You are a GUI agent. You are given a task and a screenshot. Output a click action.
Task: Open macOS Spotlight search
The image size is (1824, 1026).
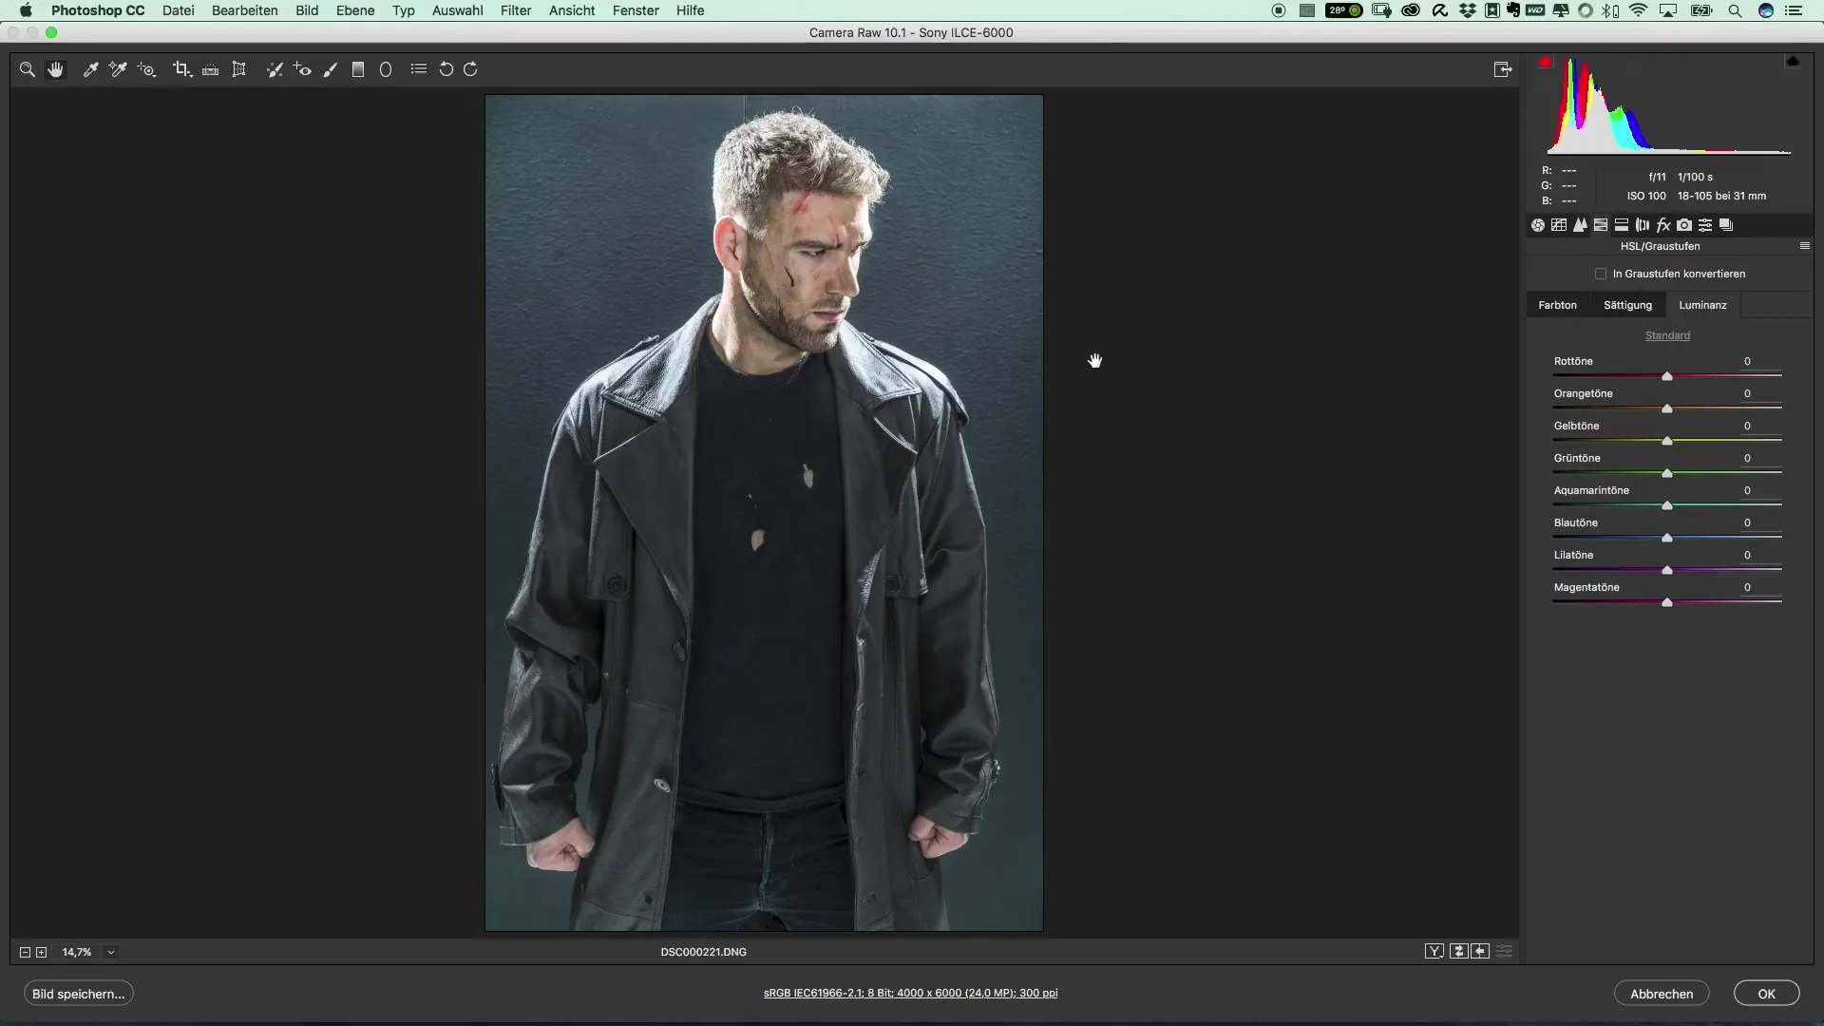pyautogui.click(x=1735, y=10)
